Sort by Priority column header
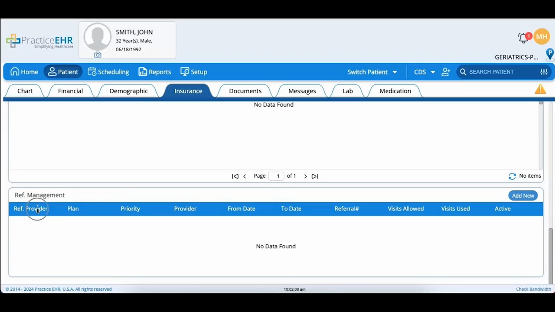Screen dimensions: 555x312 130,209
